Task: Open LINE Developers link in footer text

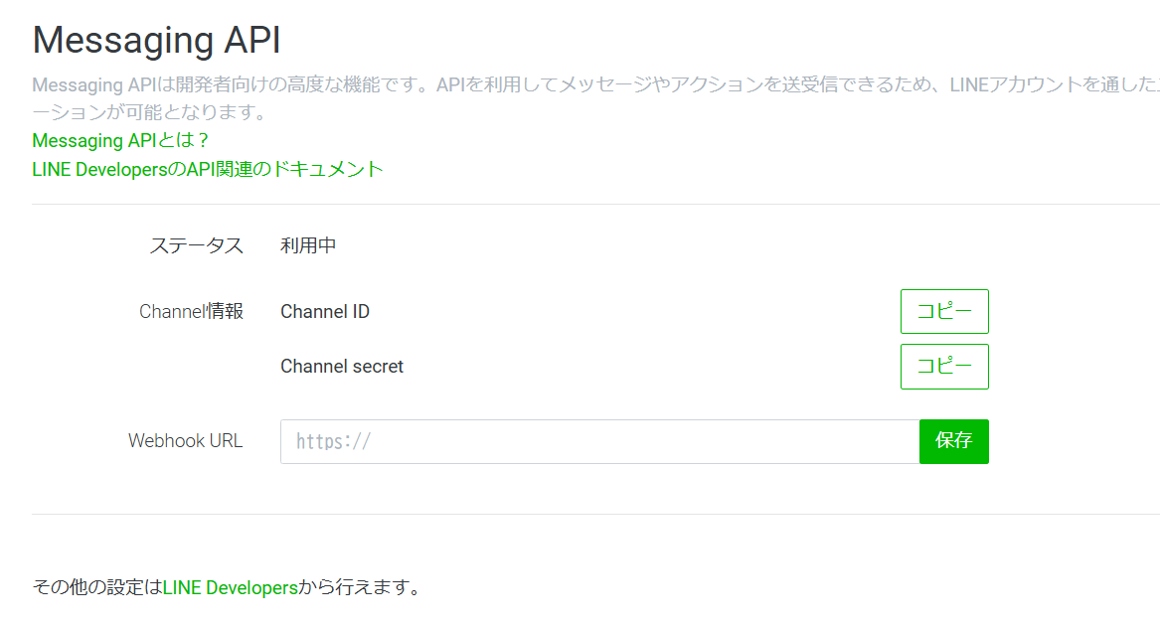Action: (x=230, y=588)
